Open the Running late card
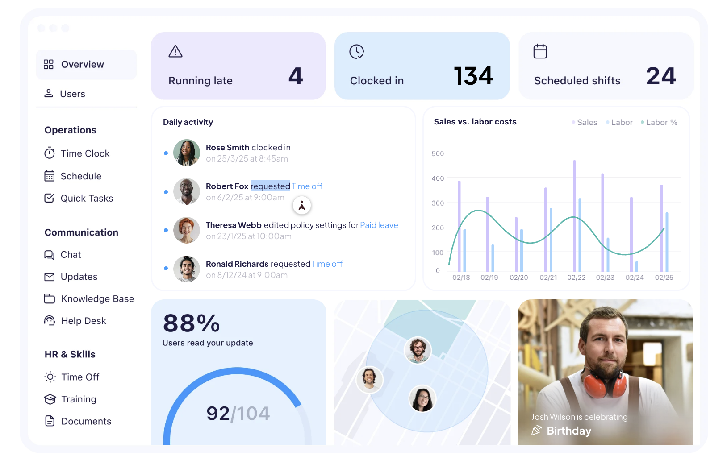The width and height of the screenshot is (727, 464). tap(238, 66)
